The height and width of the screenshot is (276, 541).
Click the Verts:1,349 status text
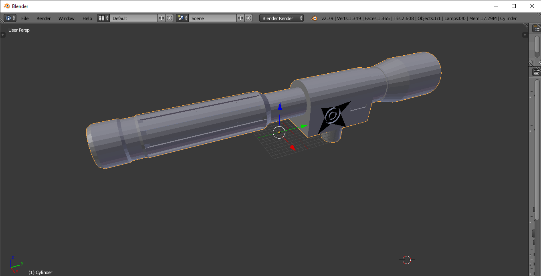pos(349,18)
